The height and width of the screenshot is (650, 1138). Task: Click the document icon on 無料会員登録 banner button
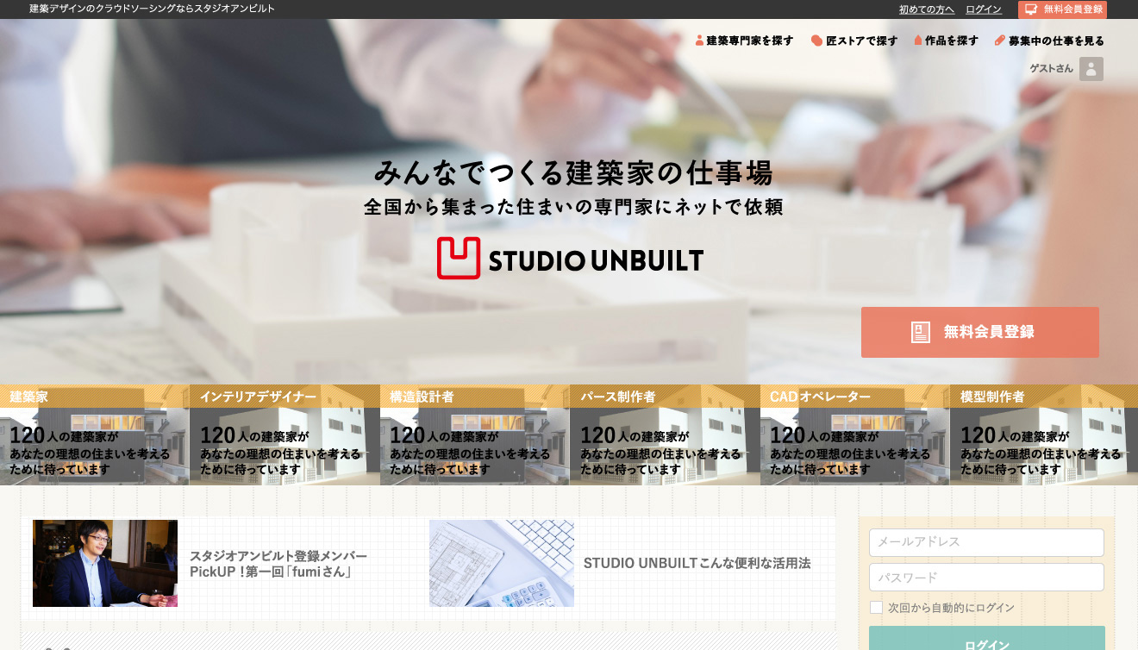pos(921,333)
